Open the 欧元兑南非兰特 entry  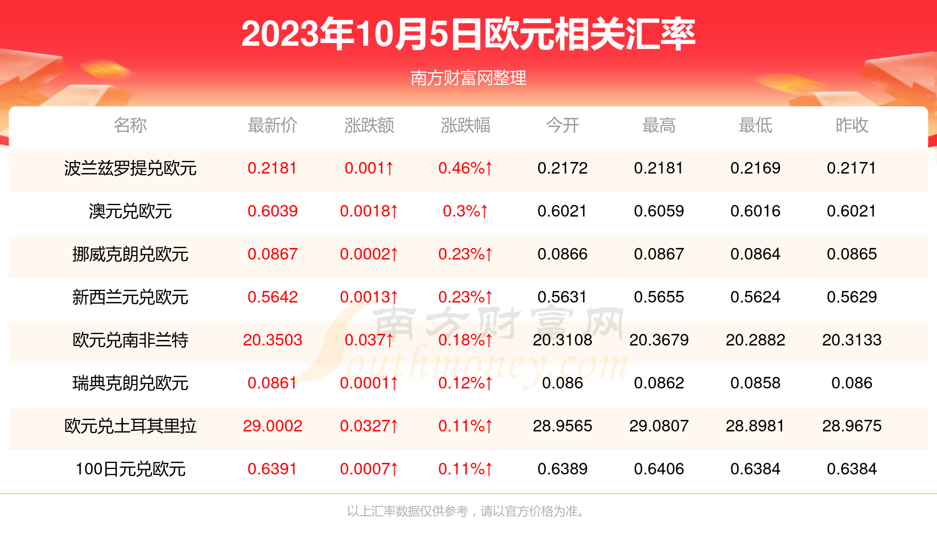point(130,340)
